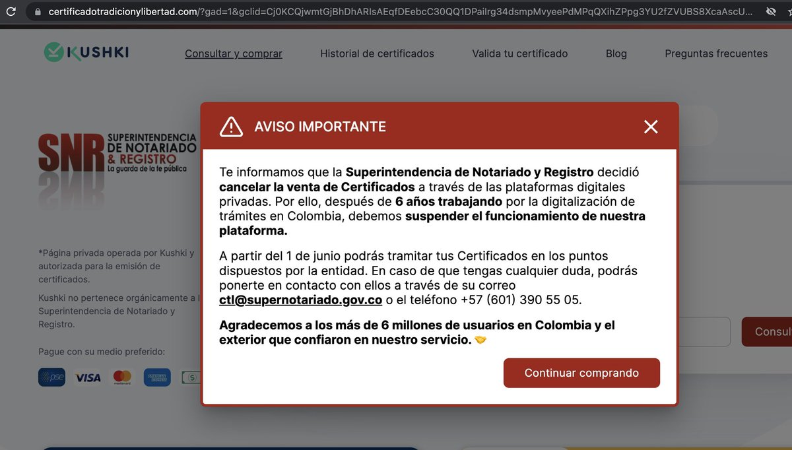Click 'Agradecemos a los más de 6 millones' paragraph
The width and height of the screenshot is (792, 450).
pos(417,333)
